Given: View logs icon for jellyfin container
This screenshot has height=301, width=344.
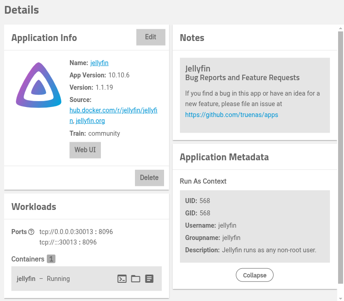Looking at the screenshot, I should (x=149, y=279).
